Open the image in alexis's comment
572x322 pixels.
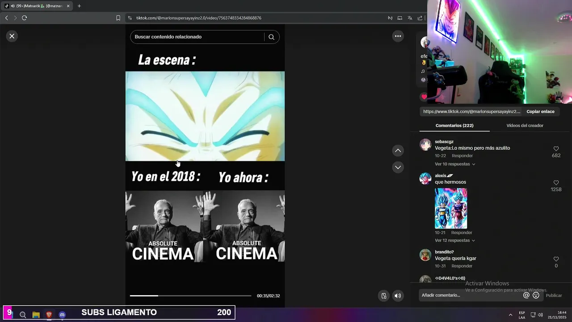tap(451, 208)
